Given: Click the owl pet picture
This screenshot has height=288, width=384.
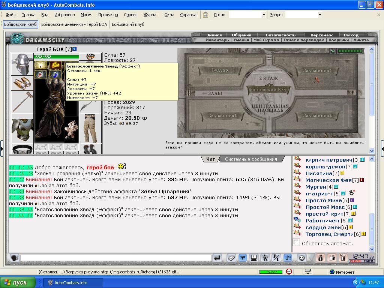Looking at the screenshot, I should click(71, 129).
